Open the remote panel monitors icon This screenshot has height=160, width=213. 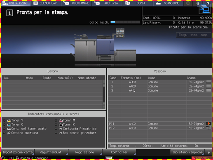(205, 9)
